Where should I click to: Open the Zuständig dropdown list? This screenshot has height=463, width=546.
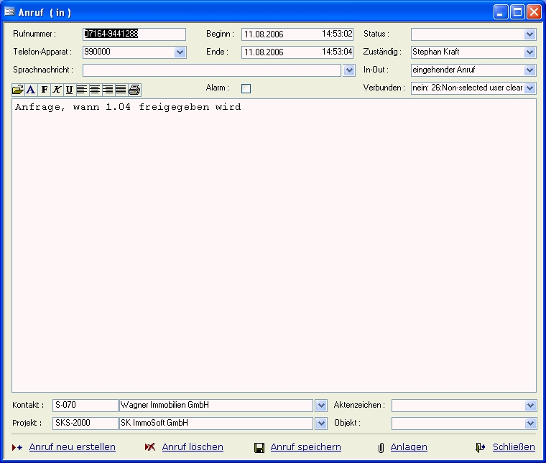click(x=530, y=52)
